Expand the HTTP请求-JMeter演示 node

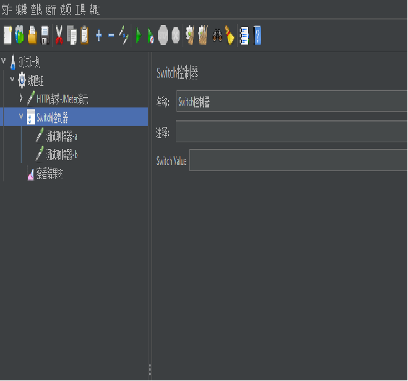click(21, 98)
